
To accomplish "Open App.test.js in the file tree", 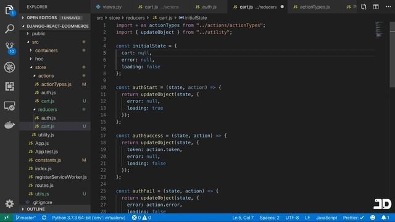I will 55,152.
